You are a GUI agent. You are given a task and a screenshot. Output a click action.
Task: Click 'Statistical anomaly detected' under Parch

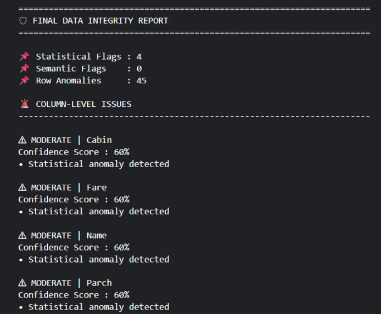99,307
